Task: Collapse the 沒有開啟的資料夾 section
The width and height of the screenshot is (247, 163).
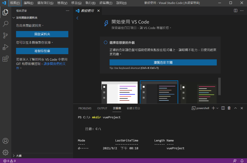Action: 27,18
